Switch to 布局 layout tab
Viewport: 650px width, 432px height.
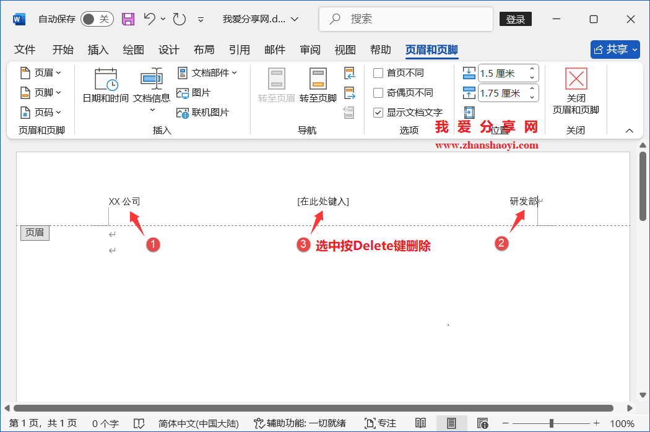coord(204,50)
